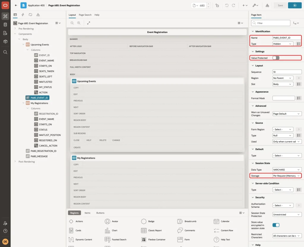Open the item Type Hidden dropdown
The height and width of the screenshot is (247, 304).
coord(283,44)
